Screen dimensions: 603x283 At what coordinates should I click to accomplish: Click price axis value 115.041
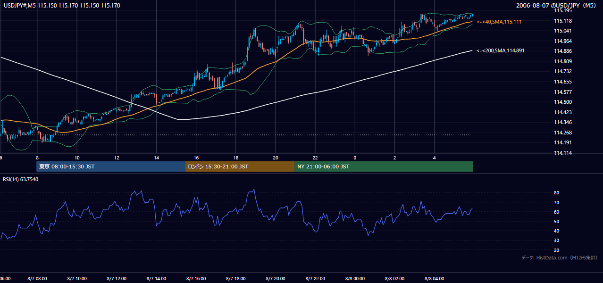(x=563, y=31)
